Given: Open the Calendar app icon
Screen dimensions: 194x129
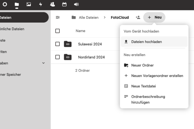Looking at the screenshot, I should tap(64, 5).
